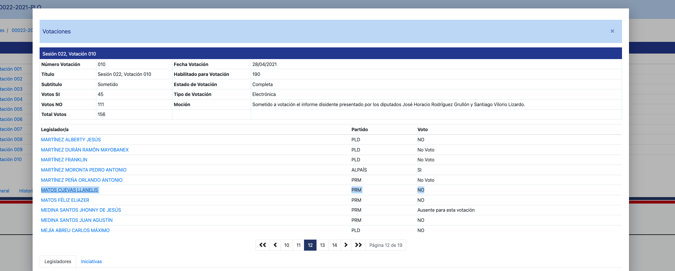
Task: Open Votación 007 in background list
Action: 11,129
